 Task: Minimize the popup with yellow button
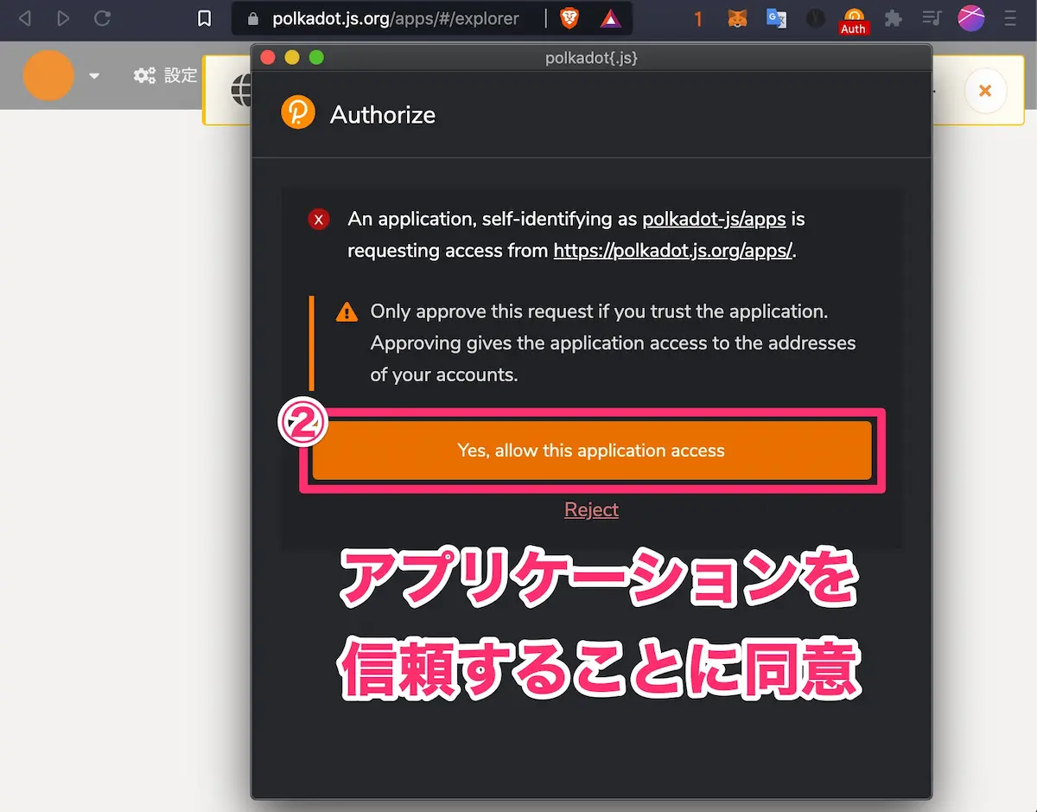(292, 57)
